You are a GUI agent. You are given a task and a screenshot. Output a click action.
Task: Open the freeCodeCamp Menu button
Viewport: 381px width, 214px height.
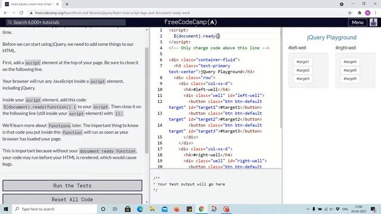click(358, 23)
